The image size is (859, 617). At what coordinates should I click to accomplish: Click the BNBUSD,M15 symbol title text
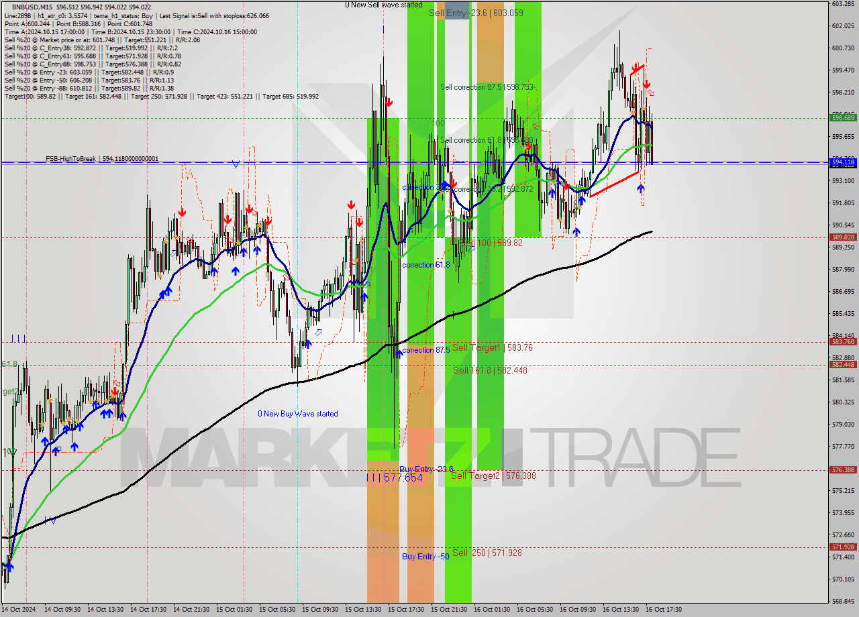pos(32,7)
